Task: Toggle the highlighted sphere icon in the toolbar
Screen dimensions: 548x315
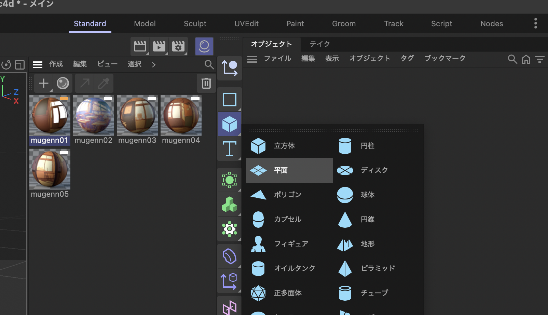Action: 204,46
